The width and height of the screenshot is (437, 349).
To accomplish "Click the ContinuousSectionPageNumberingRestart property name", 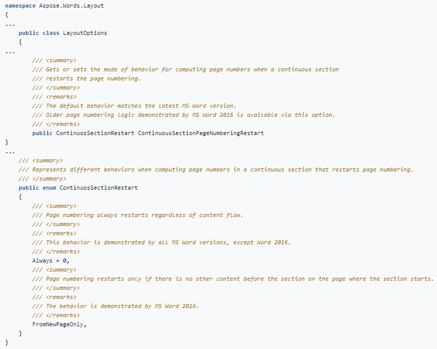I will 201,133.
